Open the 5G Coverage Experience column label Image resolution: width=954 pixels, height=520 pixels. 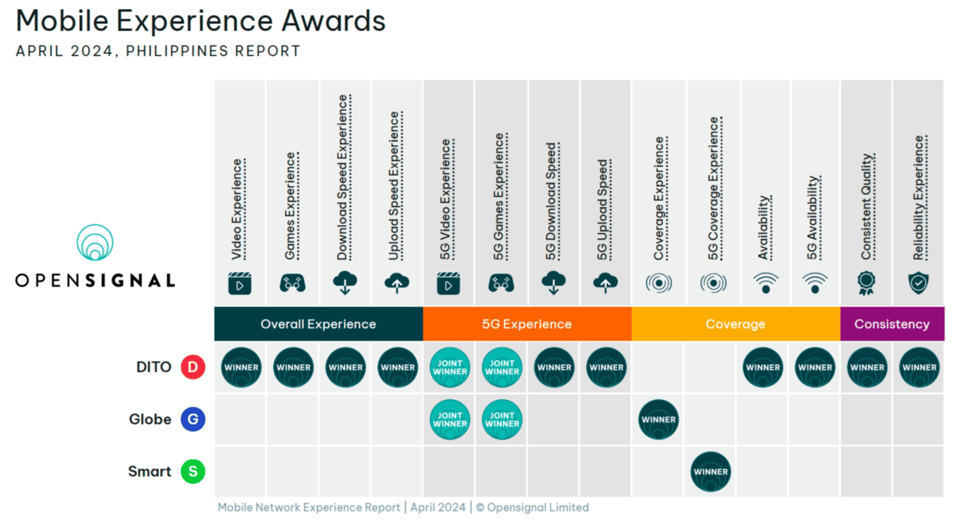point(714,188)
